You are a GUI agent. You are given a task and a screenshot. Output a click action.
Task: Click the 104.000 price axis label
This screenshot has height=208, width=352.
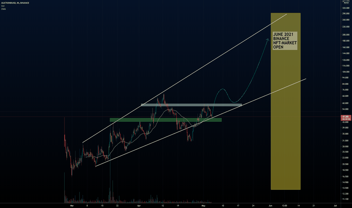point(346,72)
